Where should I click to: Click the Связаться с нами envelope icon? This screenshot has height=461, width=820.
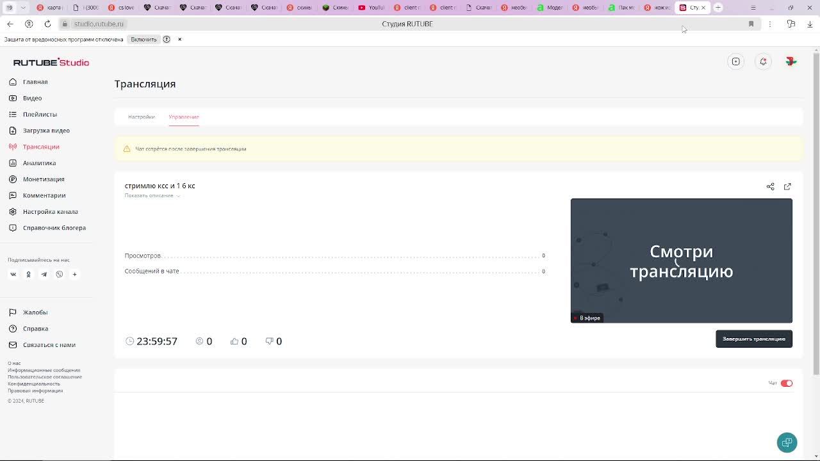point(12,344)
